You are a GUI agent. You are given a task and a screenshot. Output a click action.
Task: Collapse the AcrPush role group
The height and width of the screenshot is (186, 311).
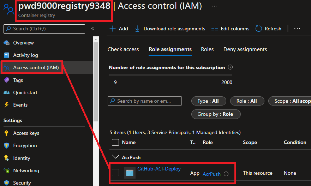click(116, 157)
